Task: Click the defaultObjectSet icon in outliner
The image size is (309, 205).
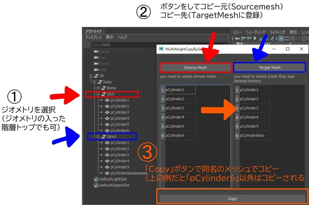Action: coord(96,186)
